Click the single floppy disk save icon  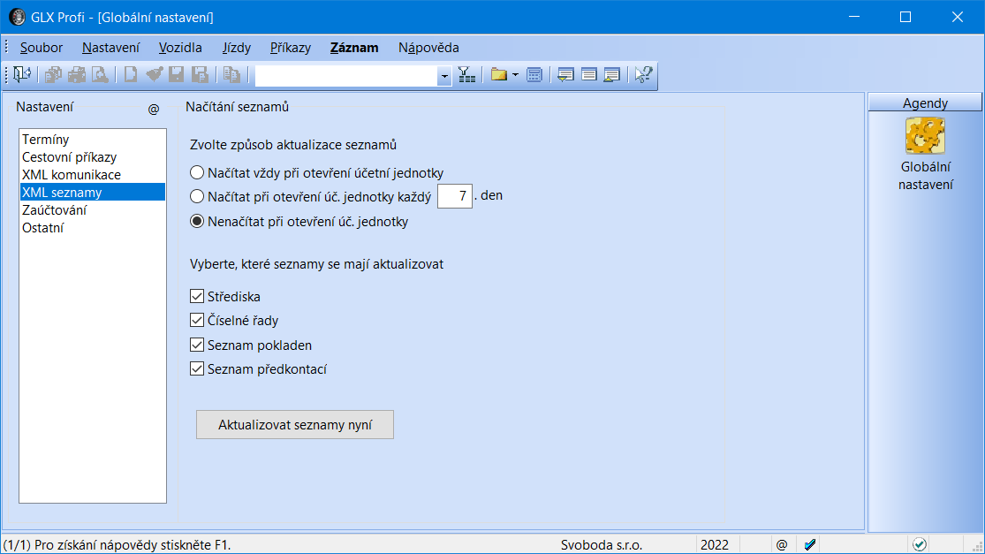[x=177, y=75]
